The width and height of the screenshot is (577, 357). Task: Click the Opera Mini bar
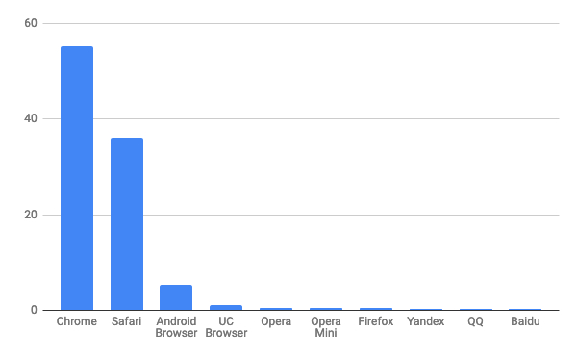click(x=326, y=309)
